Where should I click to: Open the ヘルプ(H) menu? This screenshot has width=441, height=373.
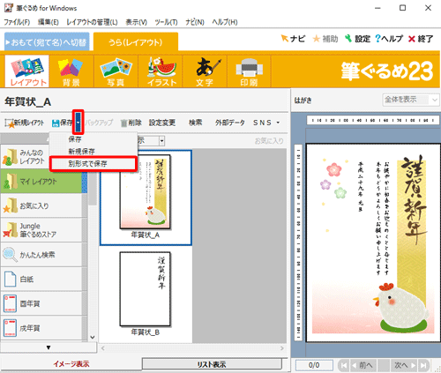pyautogui.click(x=225, y=22)
